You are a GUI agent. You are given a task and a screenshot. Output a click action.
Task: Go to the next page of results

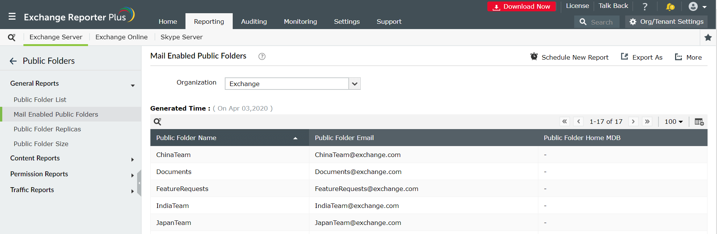(634, 122)
